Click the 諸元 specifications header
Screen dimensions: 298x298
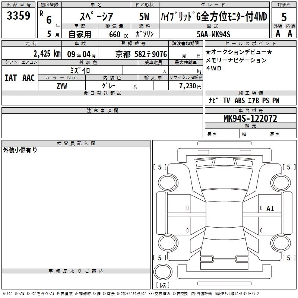(x=250, y=126)
